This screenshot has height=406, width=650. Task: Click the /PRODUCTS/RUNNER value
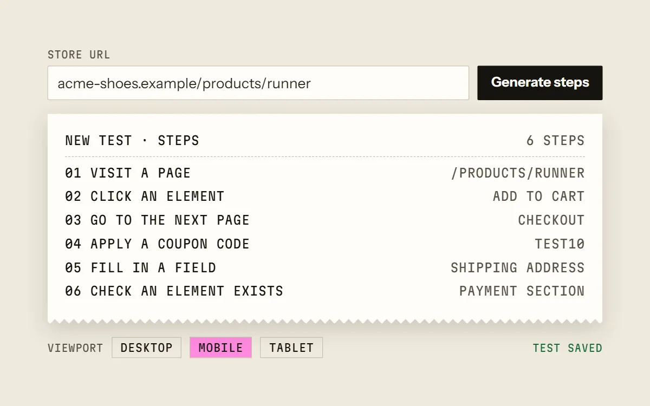pos(518,173)
